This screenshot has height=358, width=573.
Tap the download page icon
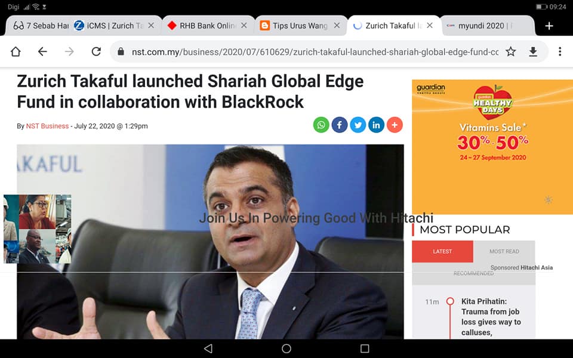(x=533, y=51)
